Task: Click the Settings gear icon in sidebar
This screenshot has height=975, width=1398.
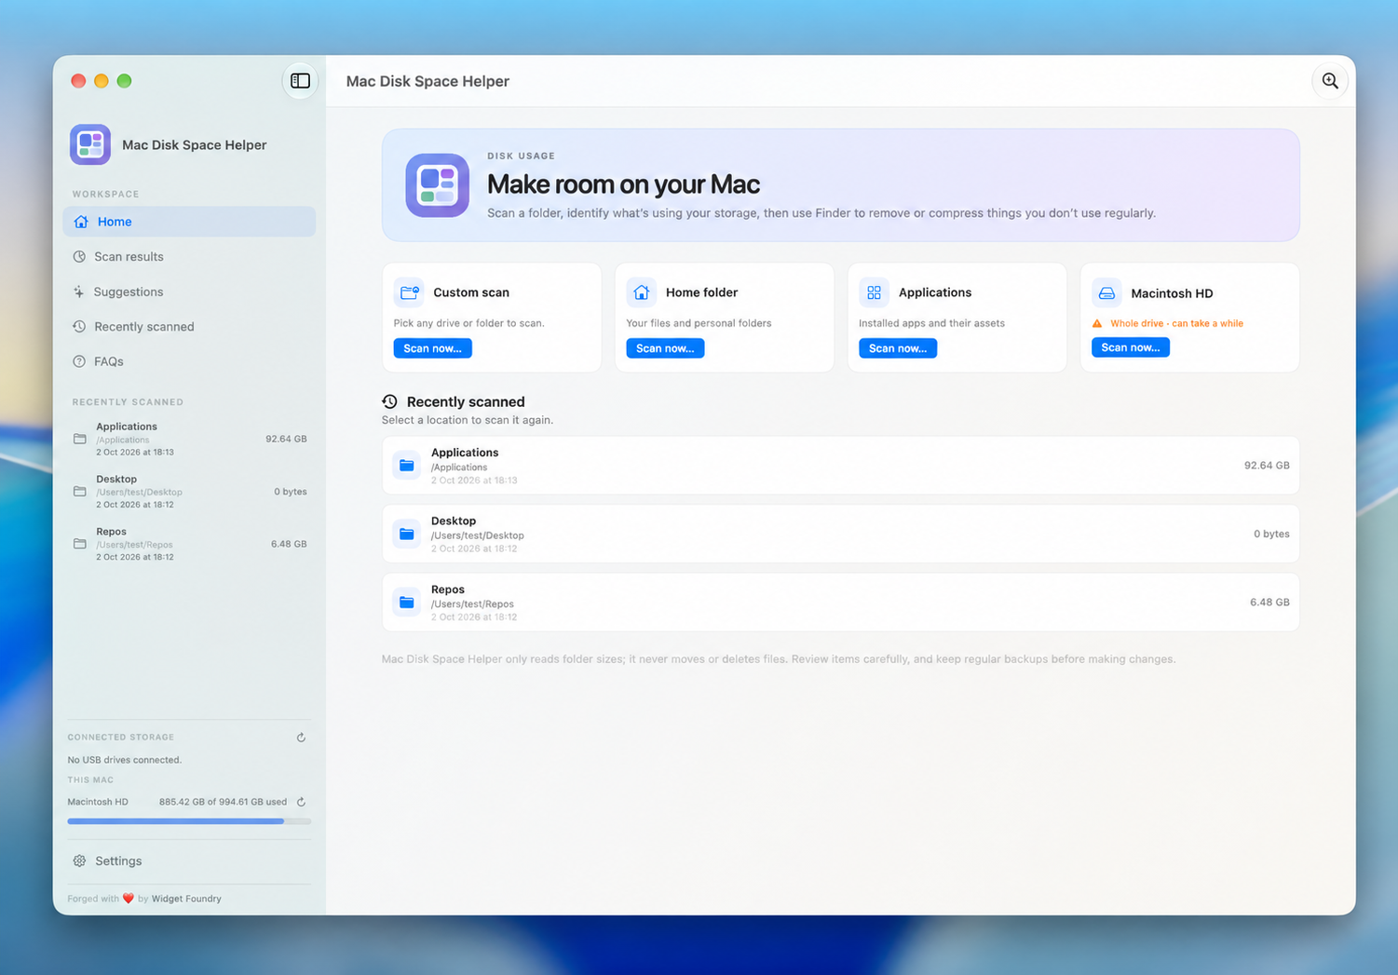Action: [x=79, y=860]
